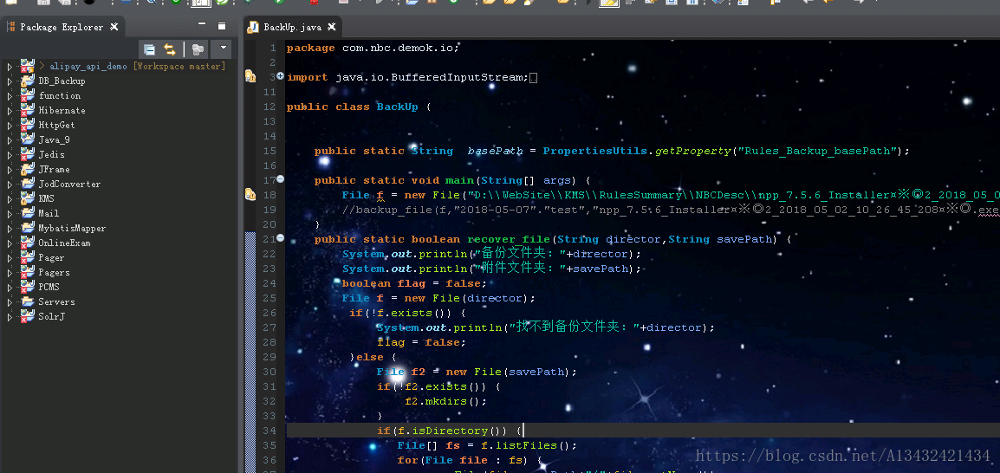Select the Servers folder
1000x473 pixels.
pos(56,302)
